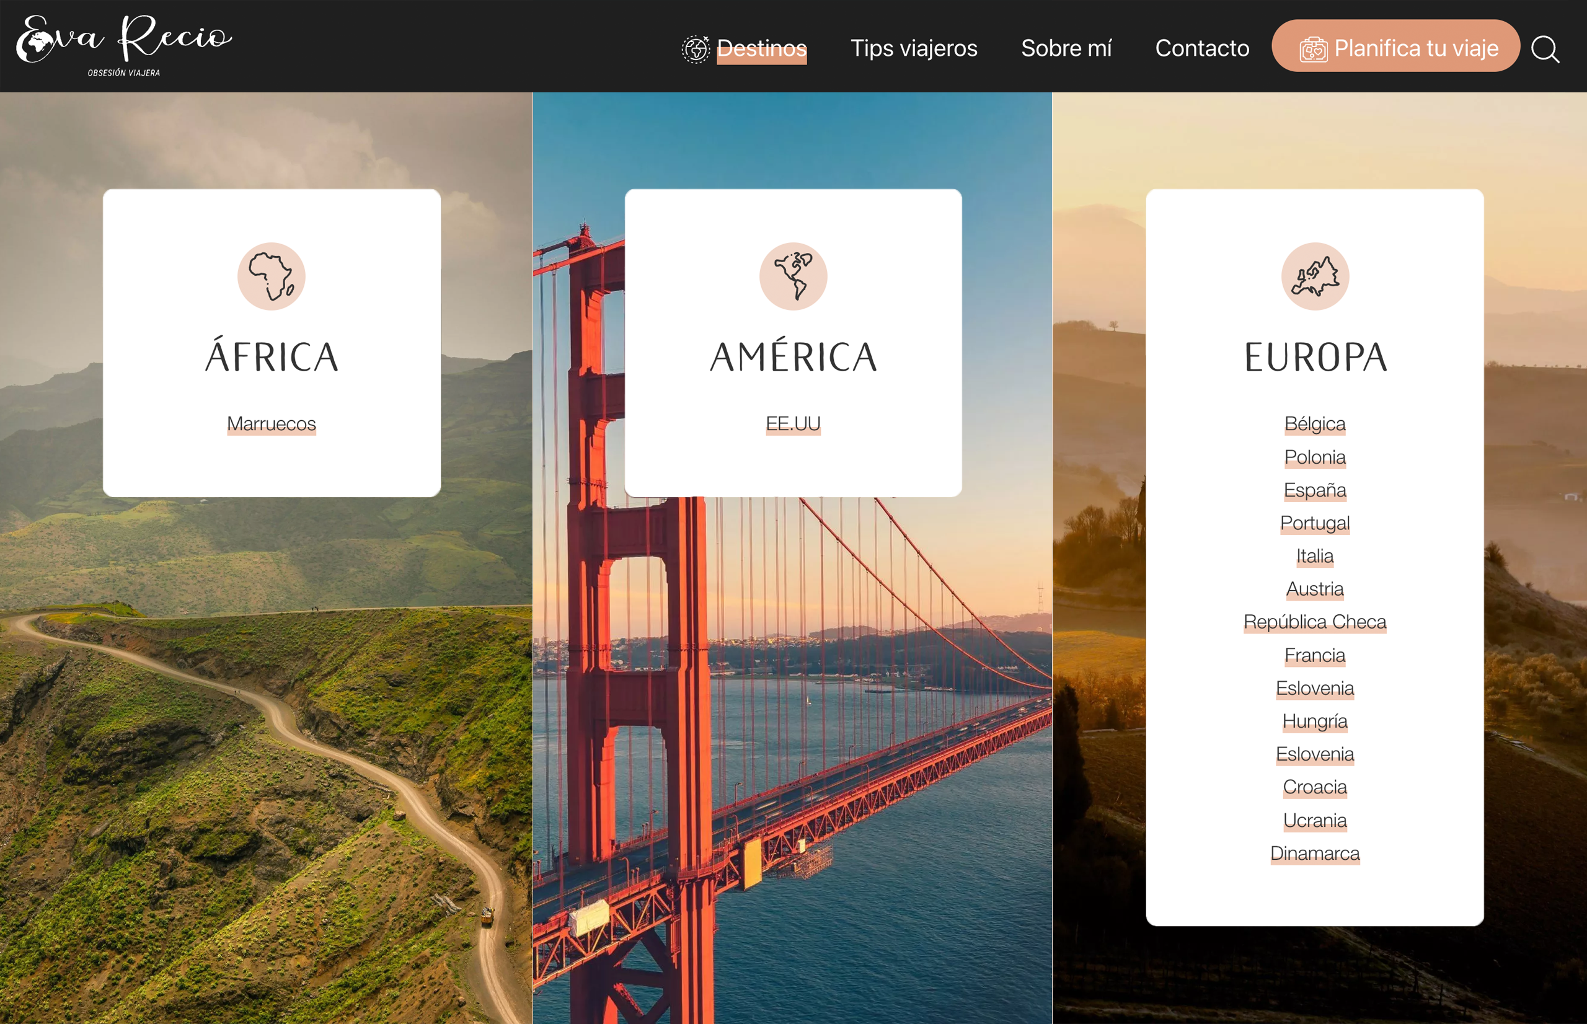Open the Polonia country link
Viewport: 1587px width, 1024px height.
coord(1315,457)
